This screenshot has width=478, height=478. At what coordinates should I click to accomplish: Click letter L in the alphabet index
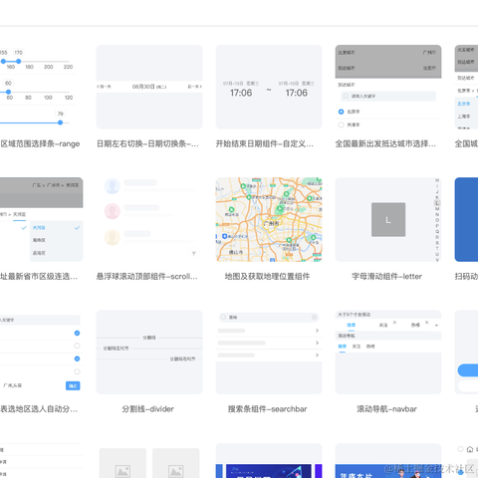pyautogui.click(x=437, y=203)
